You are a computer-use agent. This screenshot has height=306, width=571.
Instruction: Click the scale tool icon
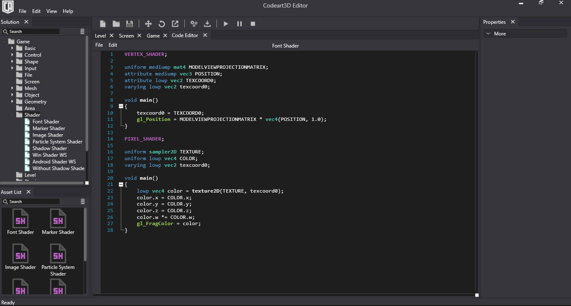pos(175,24)
